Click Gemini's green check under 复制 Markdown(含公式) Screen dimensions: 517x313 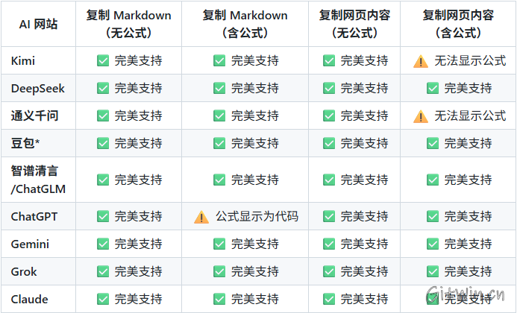click(x=219, y=244)
